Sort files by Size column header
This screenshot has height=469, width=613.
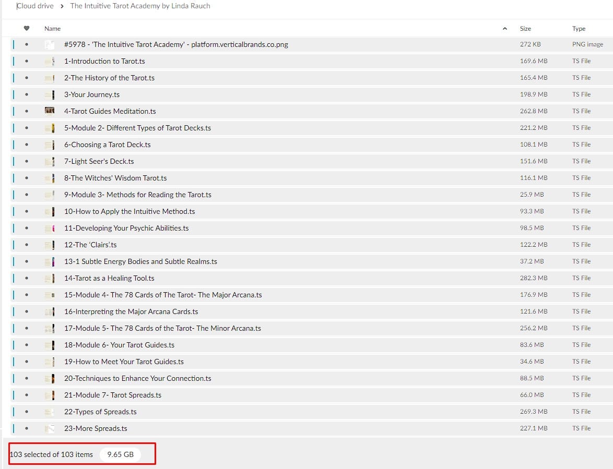525,29
